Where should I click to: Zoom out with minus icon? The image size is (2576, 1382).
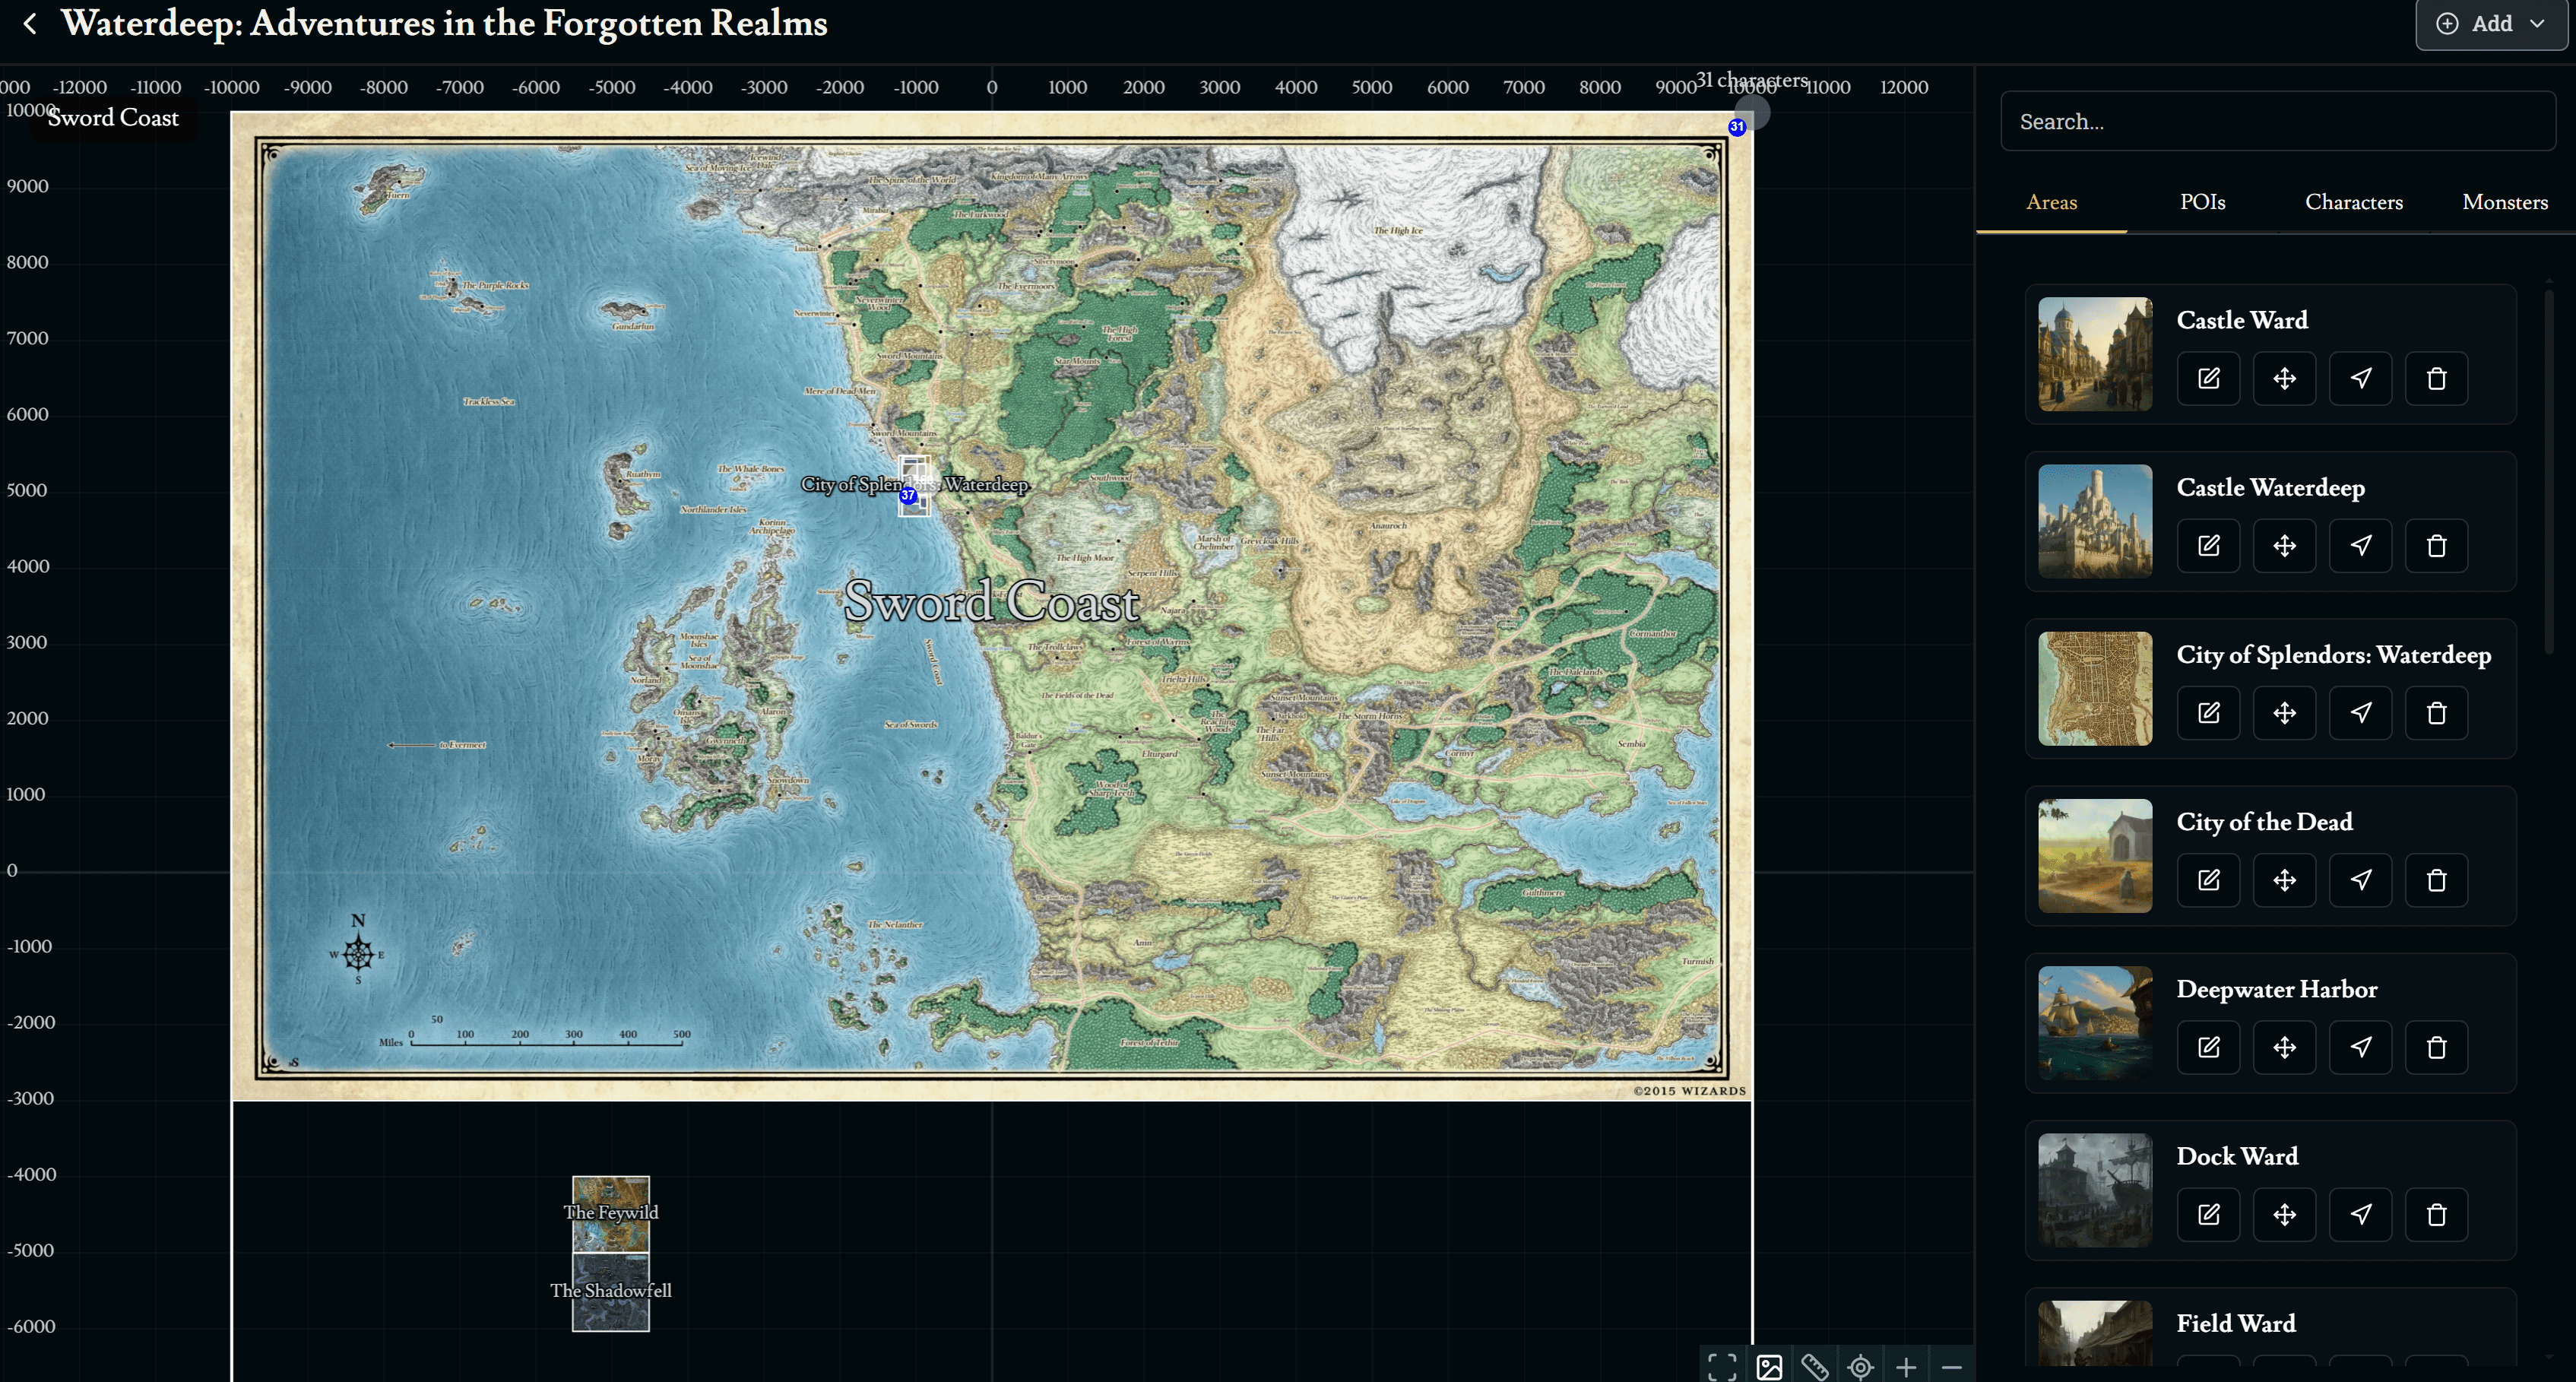click(x=1951, y=1366)
